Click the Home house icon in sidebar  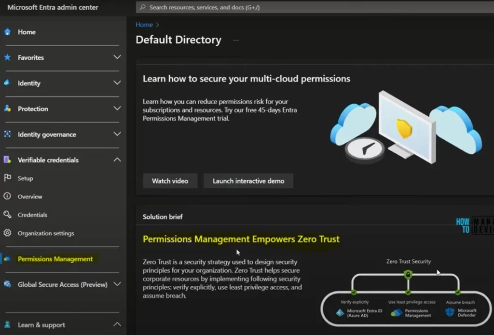(7, 32)
